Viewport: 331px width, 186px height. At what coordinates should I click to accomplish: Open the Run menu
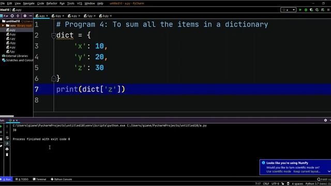pyautogui.click(x=62, y=4)
